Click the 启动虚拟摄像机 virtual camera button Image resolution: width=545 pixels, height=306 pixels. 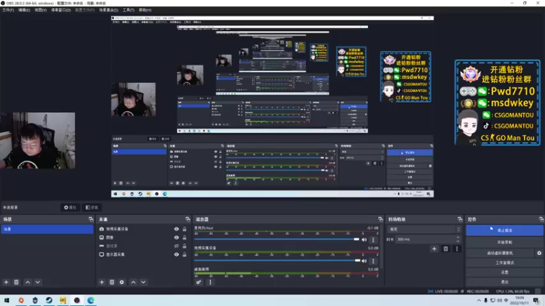pos(500,253)
